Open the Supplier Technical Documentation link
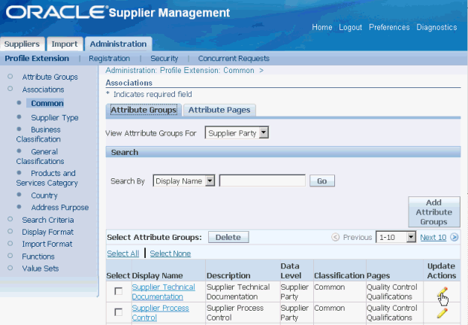Viewport: 468px width, 325px height. pos(164,292)
